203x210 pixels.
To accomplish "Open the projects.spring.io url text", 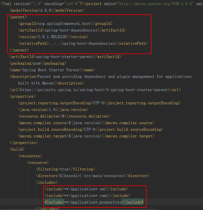I will (94, 90).
